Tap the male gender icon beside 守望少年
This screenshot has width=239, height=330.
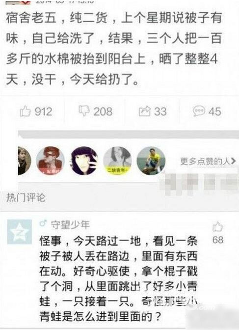point(43,223)
